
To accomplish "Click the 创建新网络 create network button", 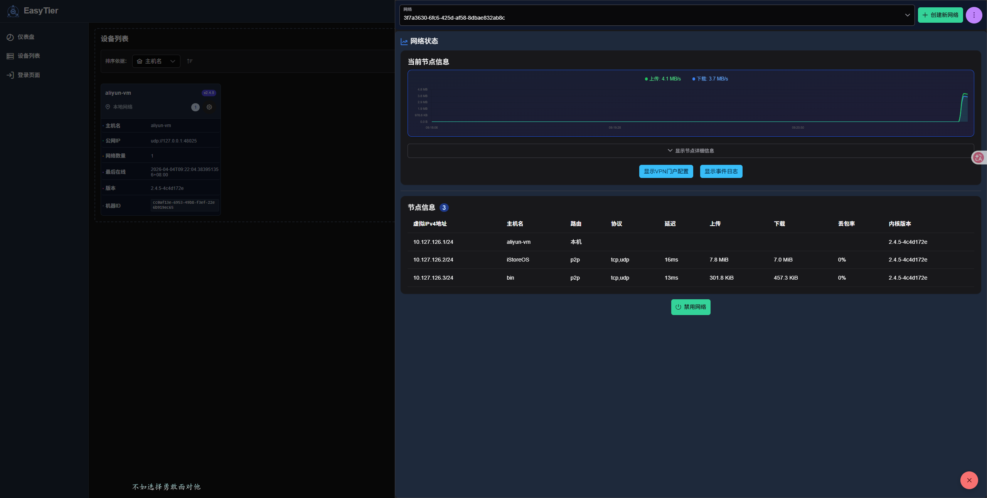I will click(940, 15).
